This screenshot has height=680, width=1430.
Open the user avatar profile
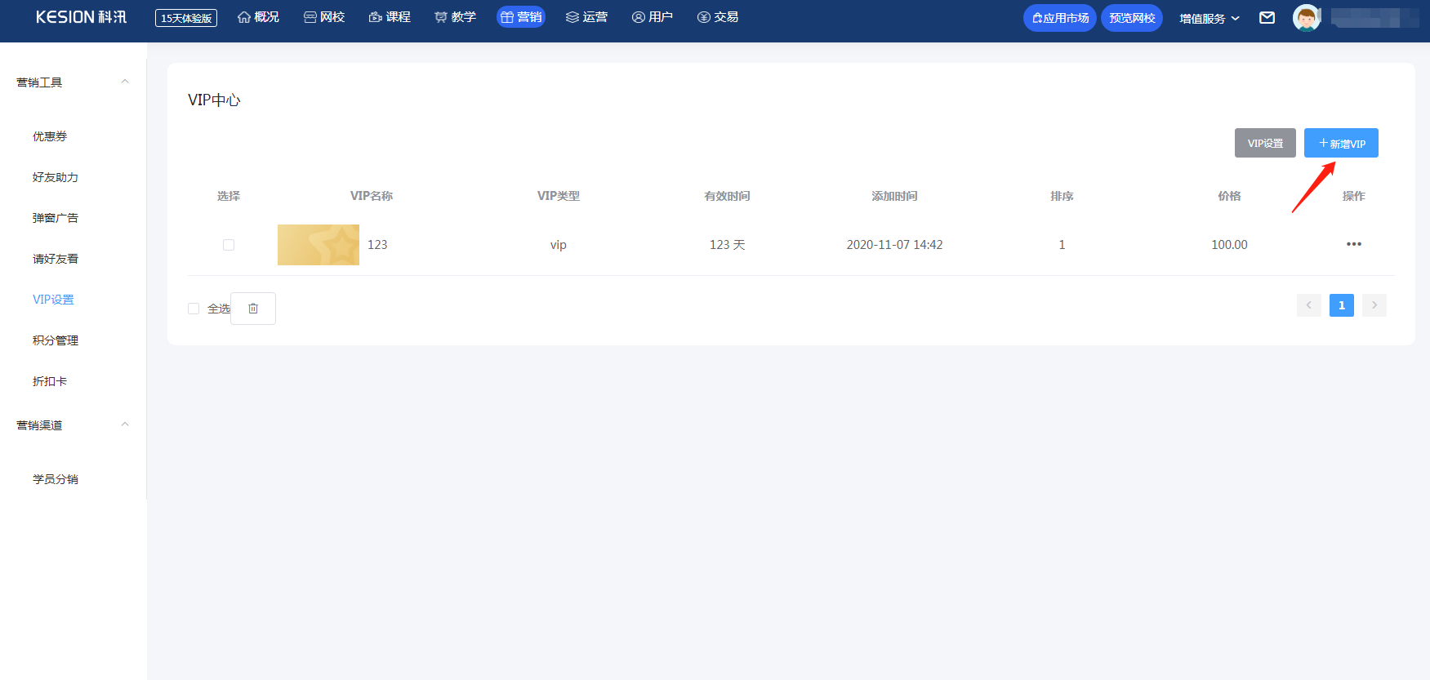tap(1306, 18)
